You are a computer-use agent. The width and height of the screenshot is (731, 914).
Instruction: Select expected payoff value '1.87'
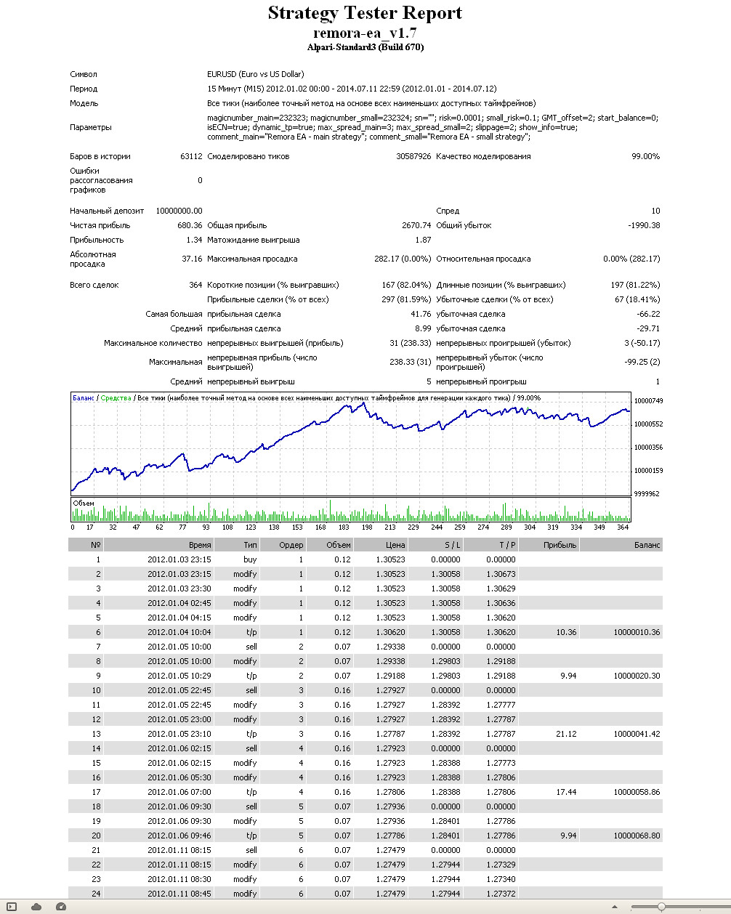[424, 240]
